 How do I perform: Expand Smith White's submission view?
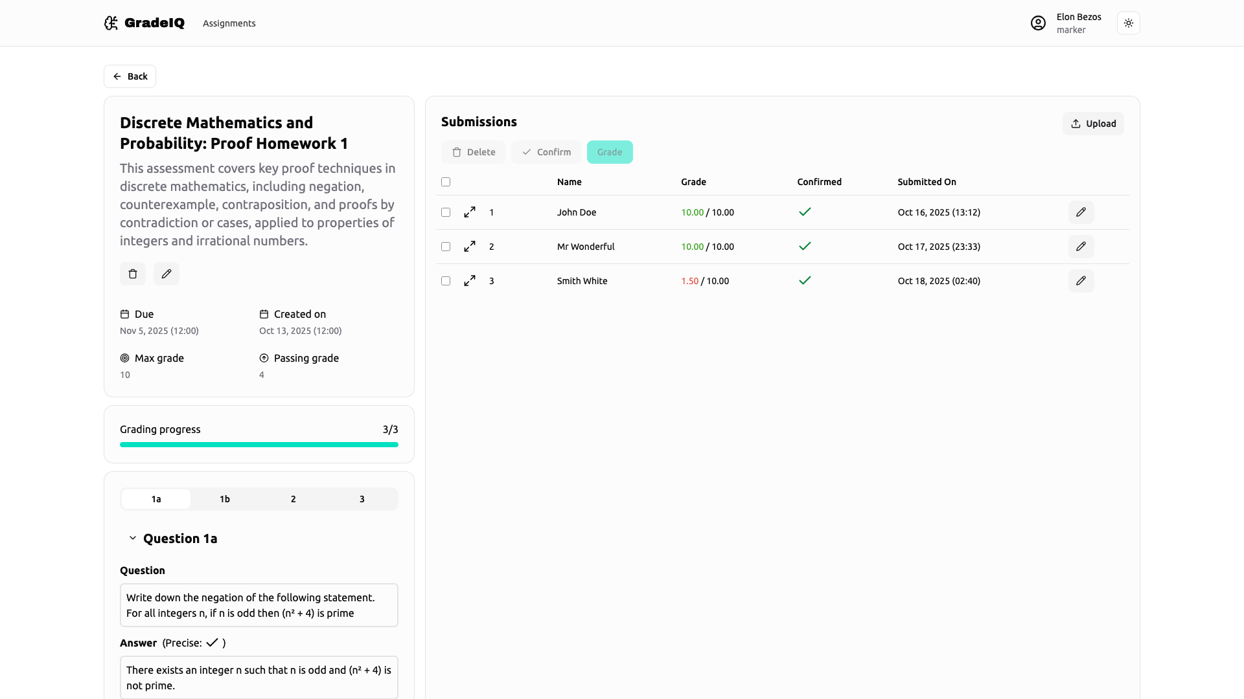(x=470, y=281)
